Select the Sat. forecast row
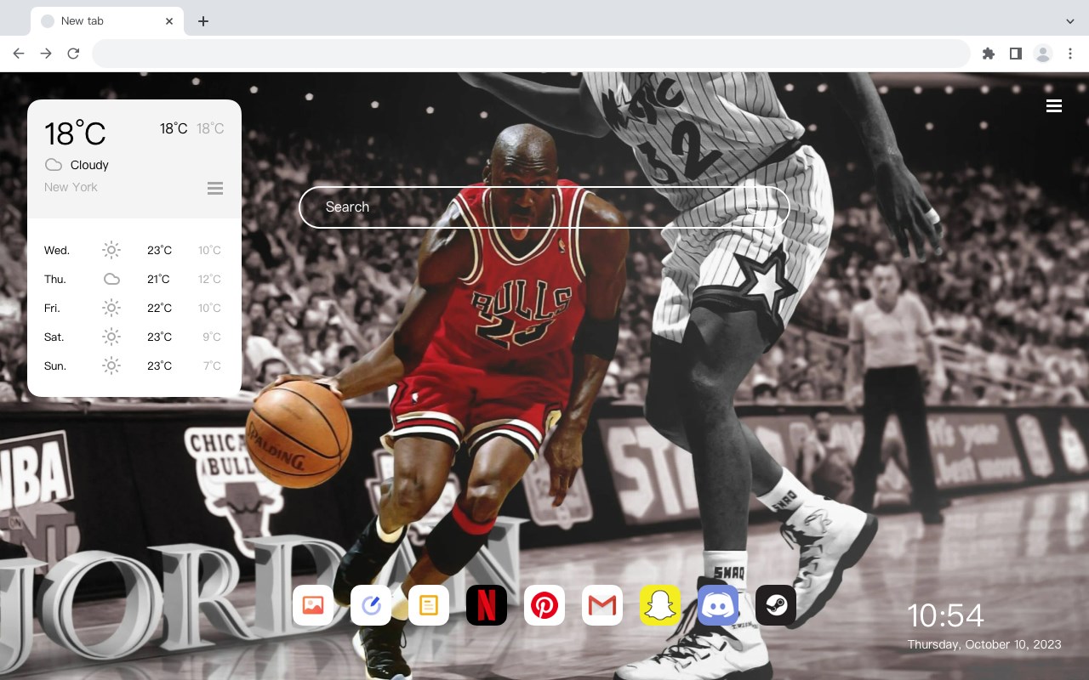 [x=134, y=337]
